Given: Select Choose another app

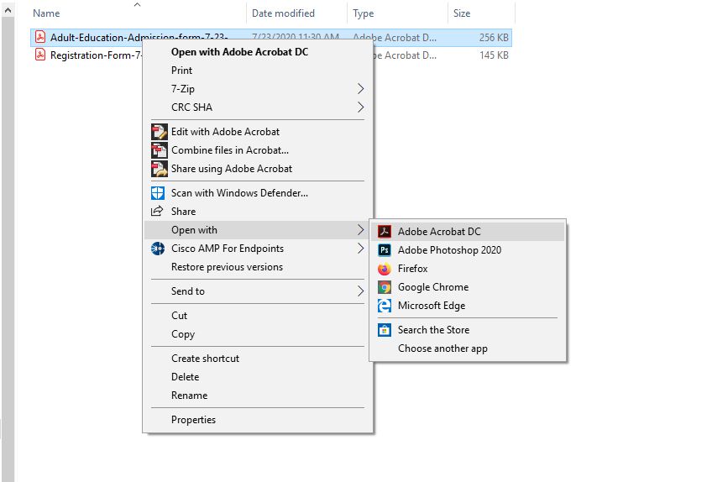Looking at the screenshot, I should tap(468, 348).
